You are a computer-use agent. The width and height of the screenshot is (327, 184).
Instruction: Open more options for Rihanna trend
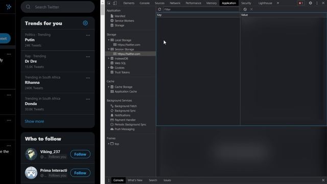click(x=88, y=78)
